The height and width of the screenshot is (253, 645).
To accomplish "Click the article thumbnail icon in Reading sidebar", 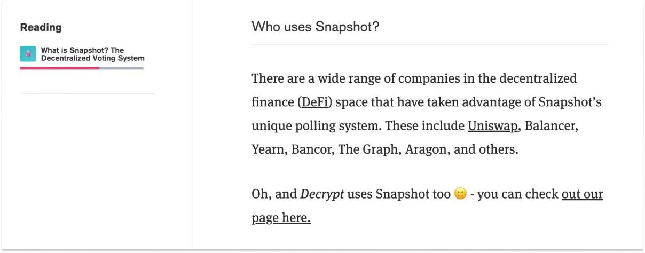I will click(28, 54).
